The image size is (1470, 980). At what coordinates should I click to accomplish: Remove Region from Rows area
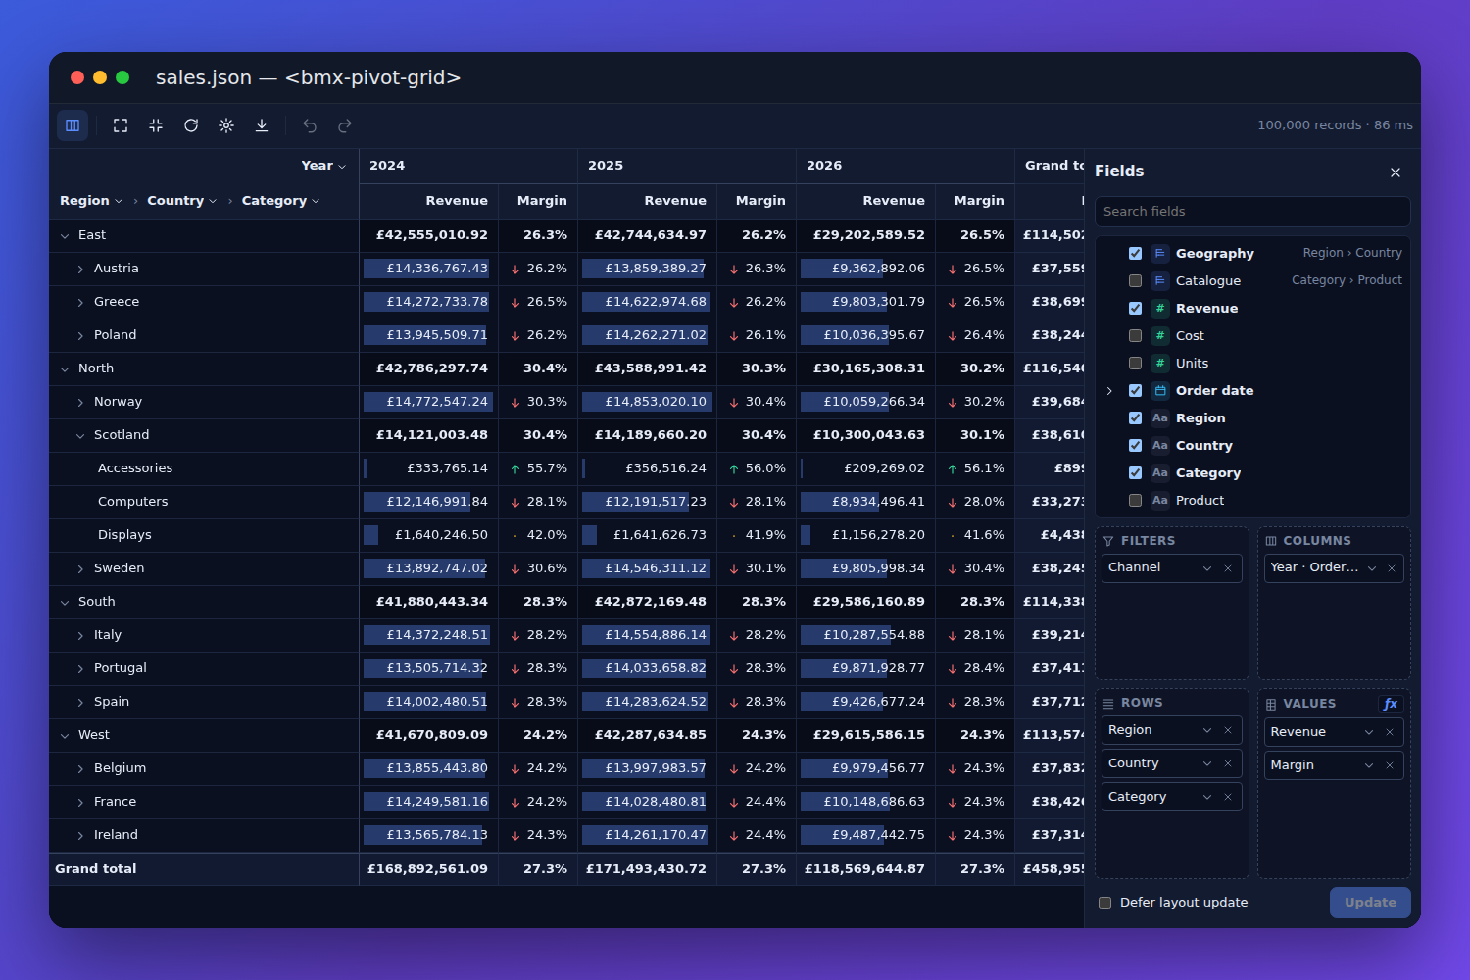click(x=1228, y=730)
